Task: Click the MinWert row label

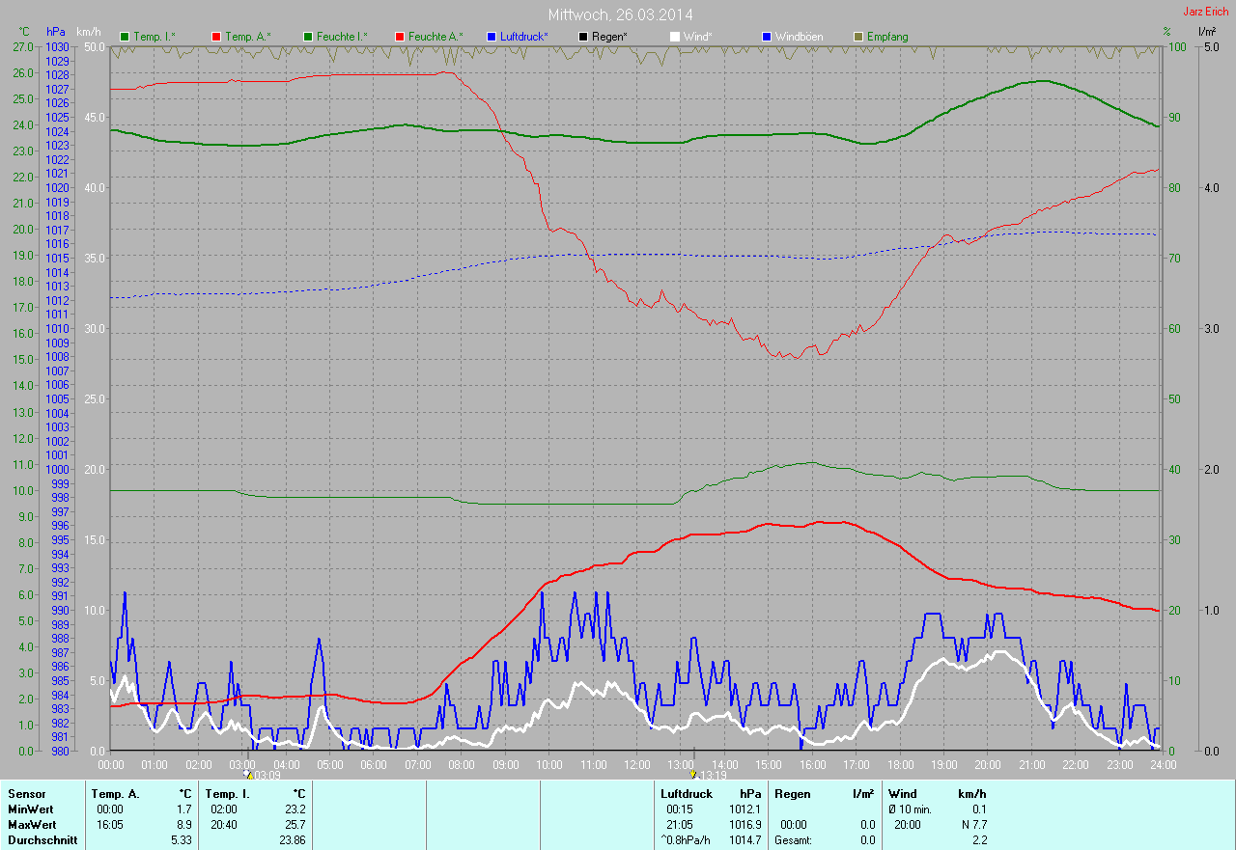Action: coord(30,809)
